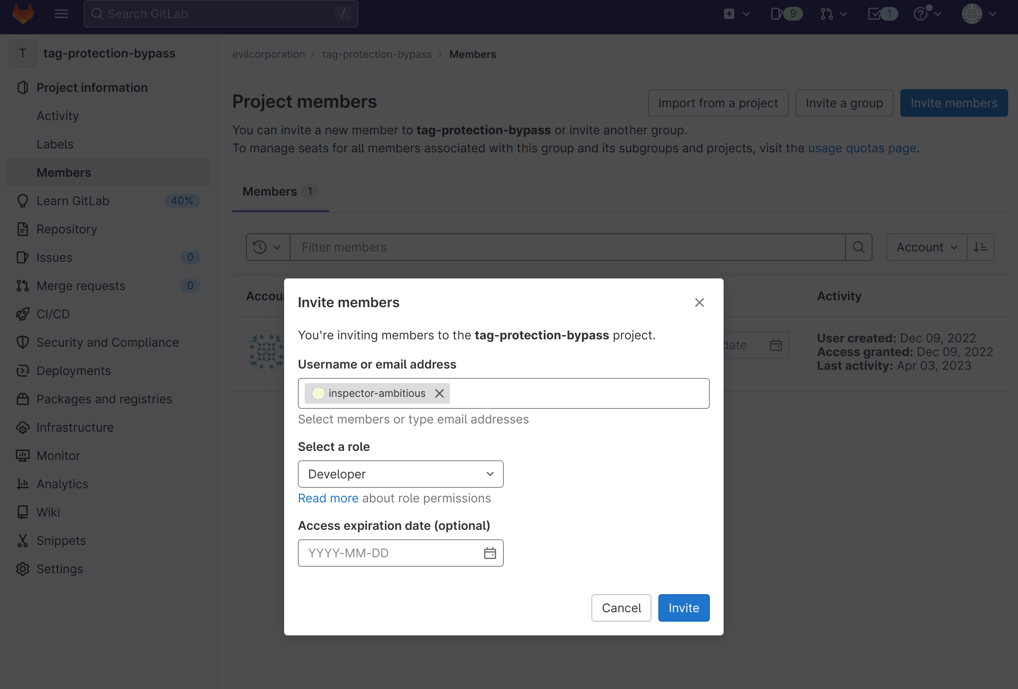
Task: Open the hamburger navigation menu icon
Action: coord(61,14)
